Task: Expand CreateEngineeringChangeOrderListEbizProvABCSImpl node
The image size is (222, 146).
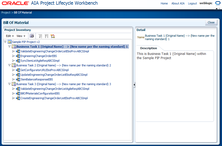Action: 13,98
